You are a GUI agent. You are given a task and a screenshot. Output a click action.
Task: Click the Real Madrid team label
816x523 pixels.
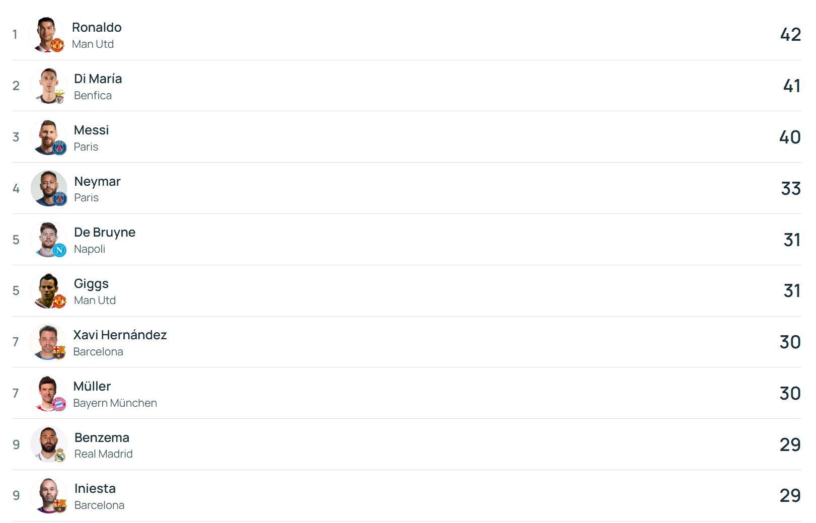pyautogui.click(x=103, y=454)
